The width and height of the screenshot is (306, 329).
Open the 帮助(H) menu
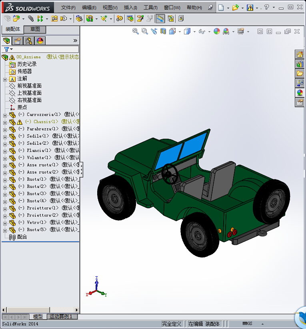(194, 8)
